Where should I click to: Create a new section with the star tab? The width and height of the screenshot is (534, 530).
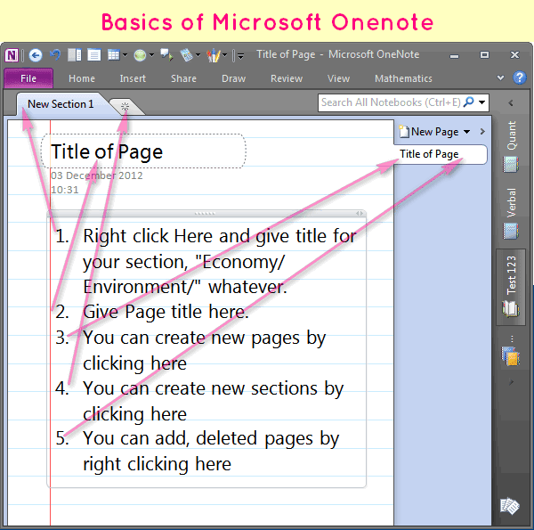click(125, 107)
